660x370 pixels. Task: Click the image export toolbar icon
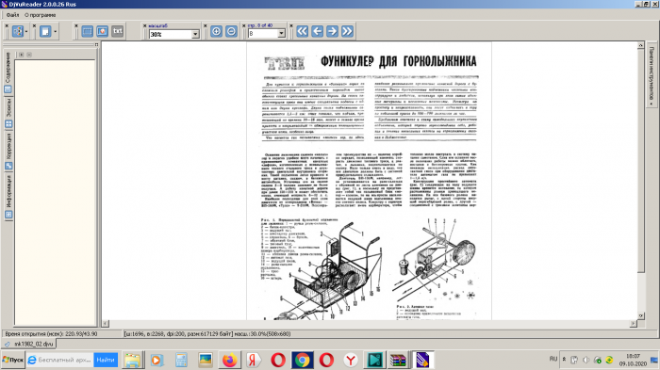102,31
